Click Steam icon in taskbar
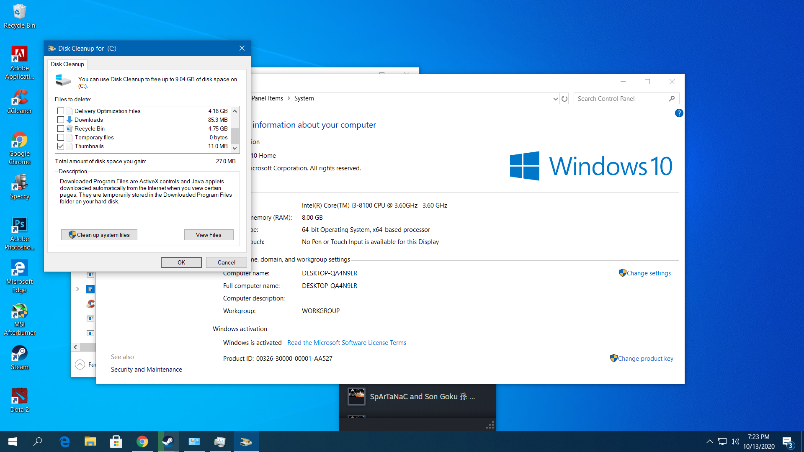Viewport: 804px width, 452px height. pos(168,442)
